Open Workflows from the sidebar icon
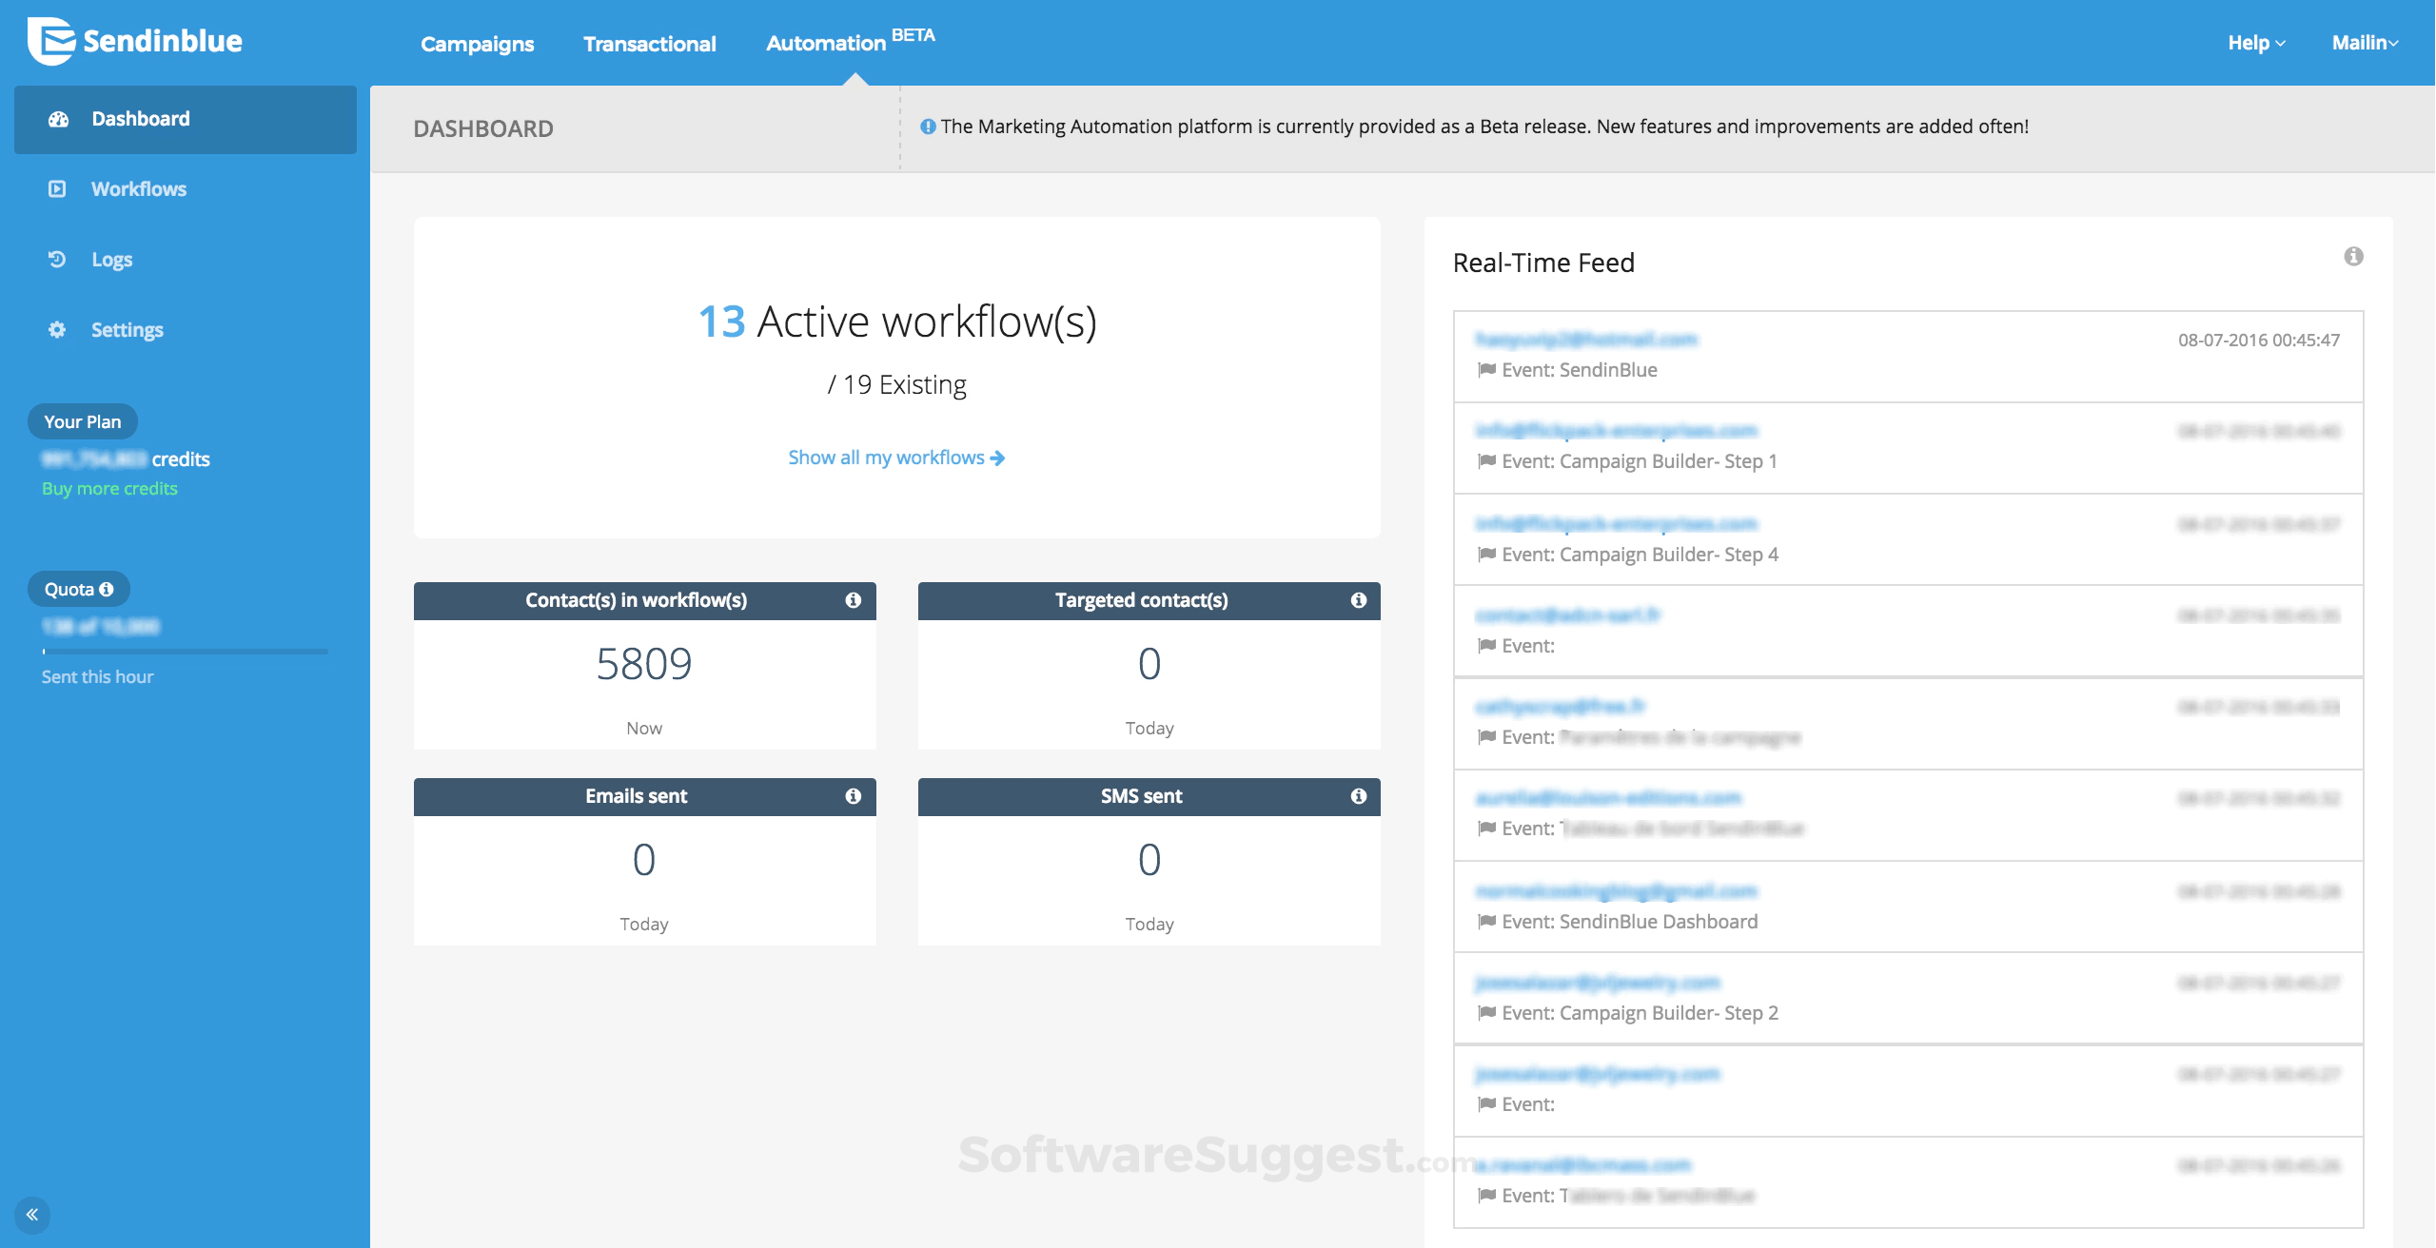2436x1248 pixels. click(57, 188)
